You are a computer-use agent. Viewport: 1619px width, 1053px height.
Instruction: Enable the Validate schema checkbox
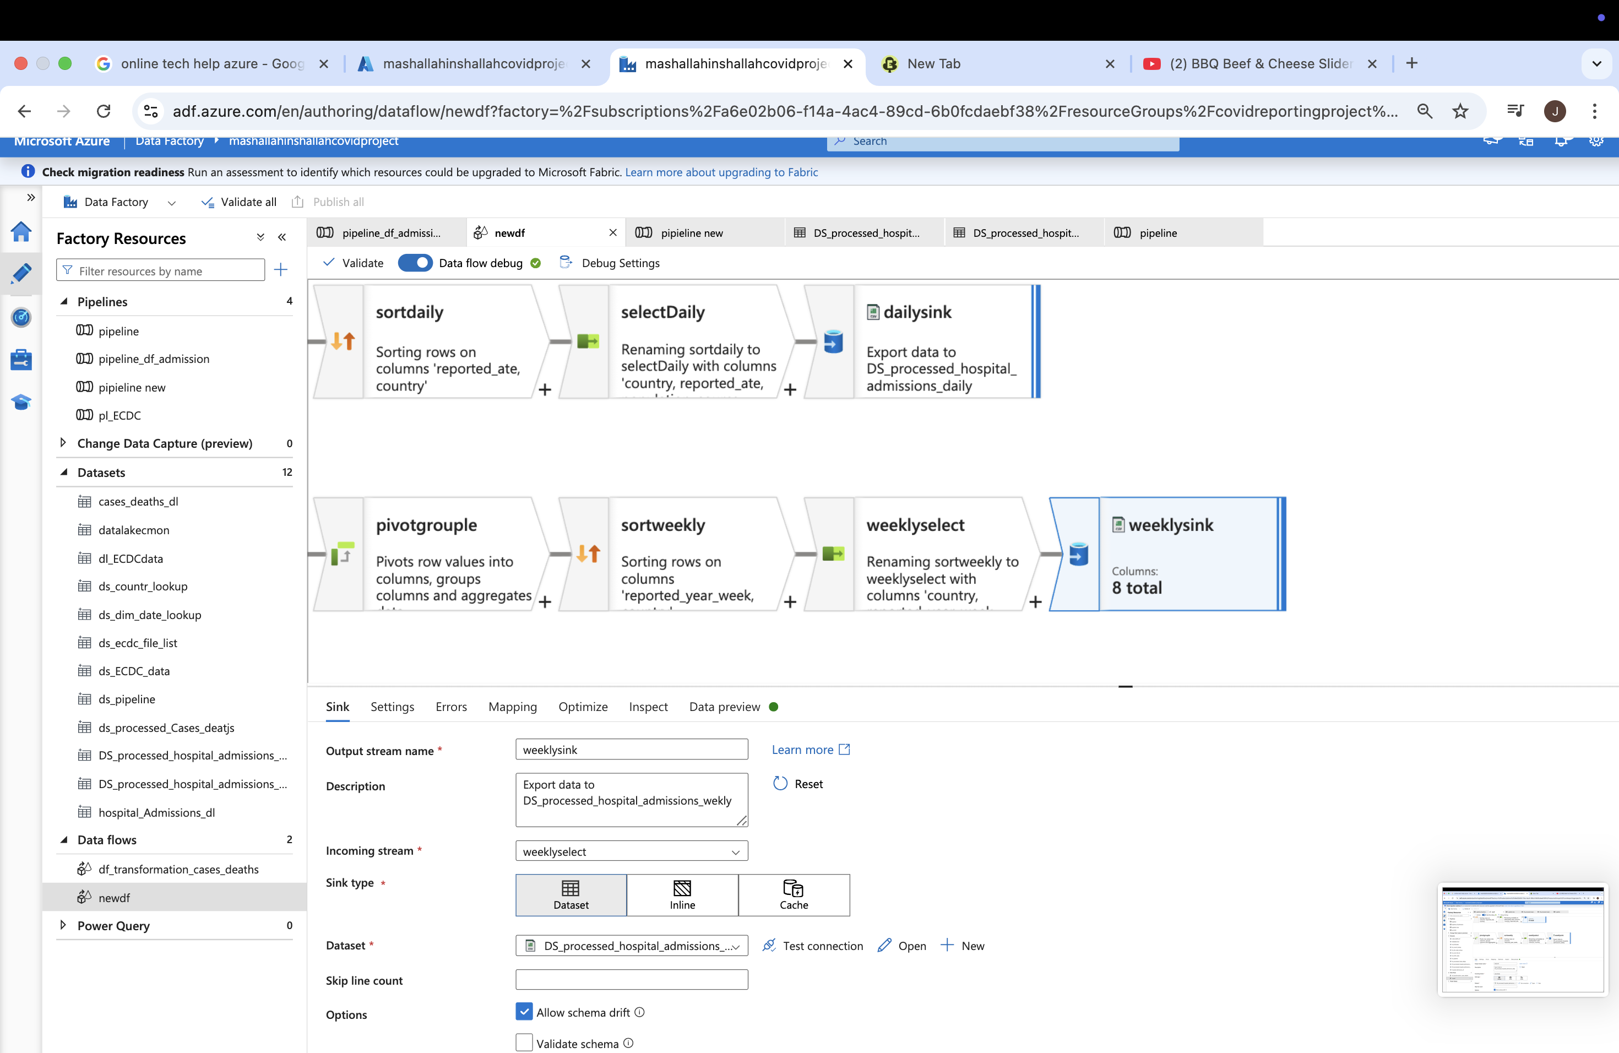(524, 1043)
